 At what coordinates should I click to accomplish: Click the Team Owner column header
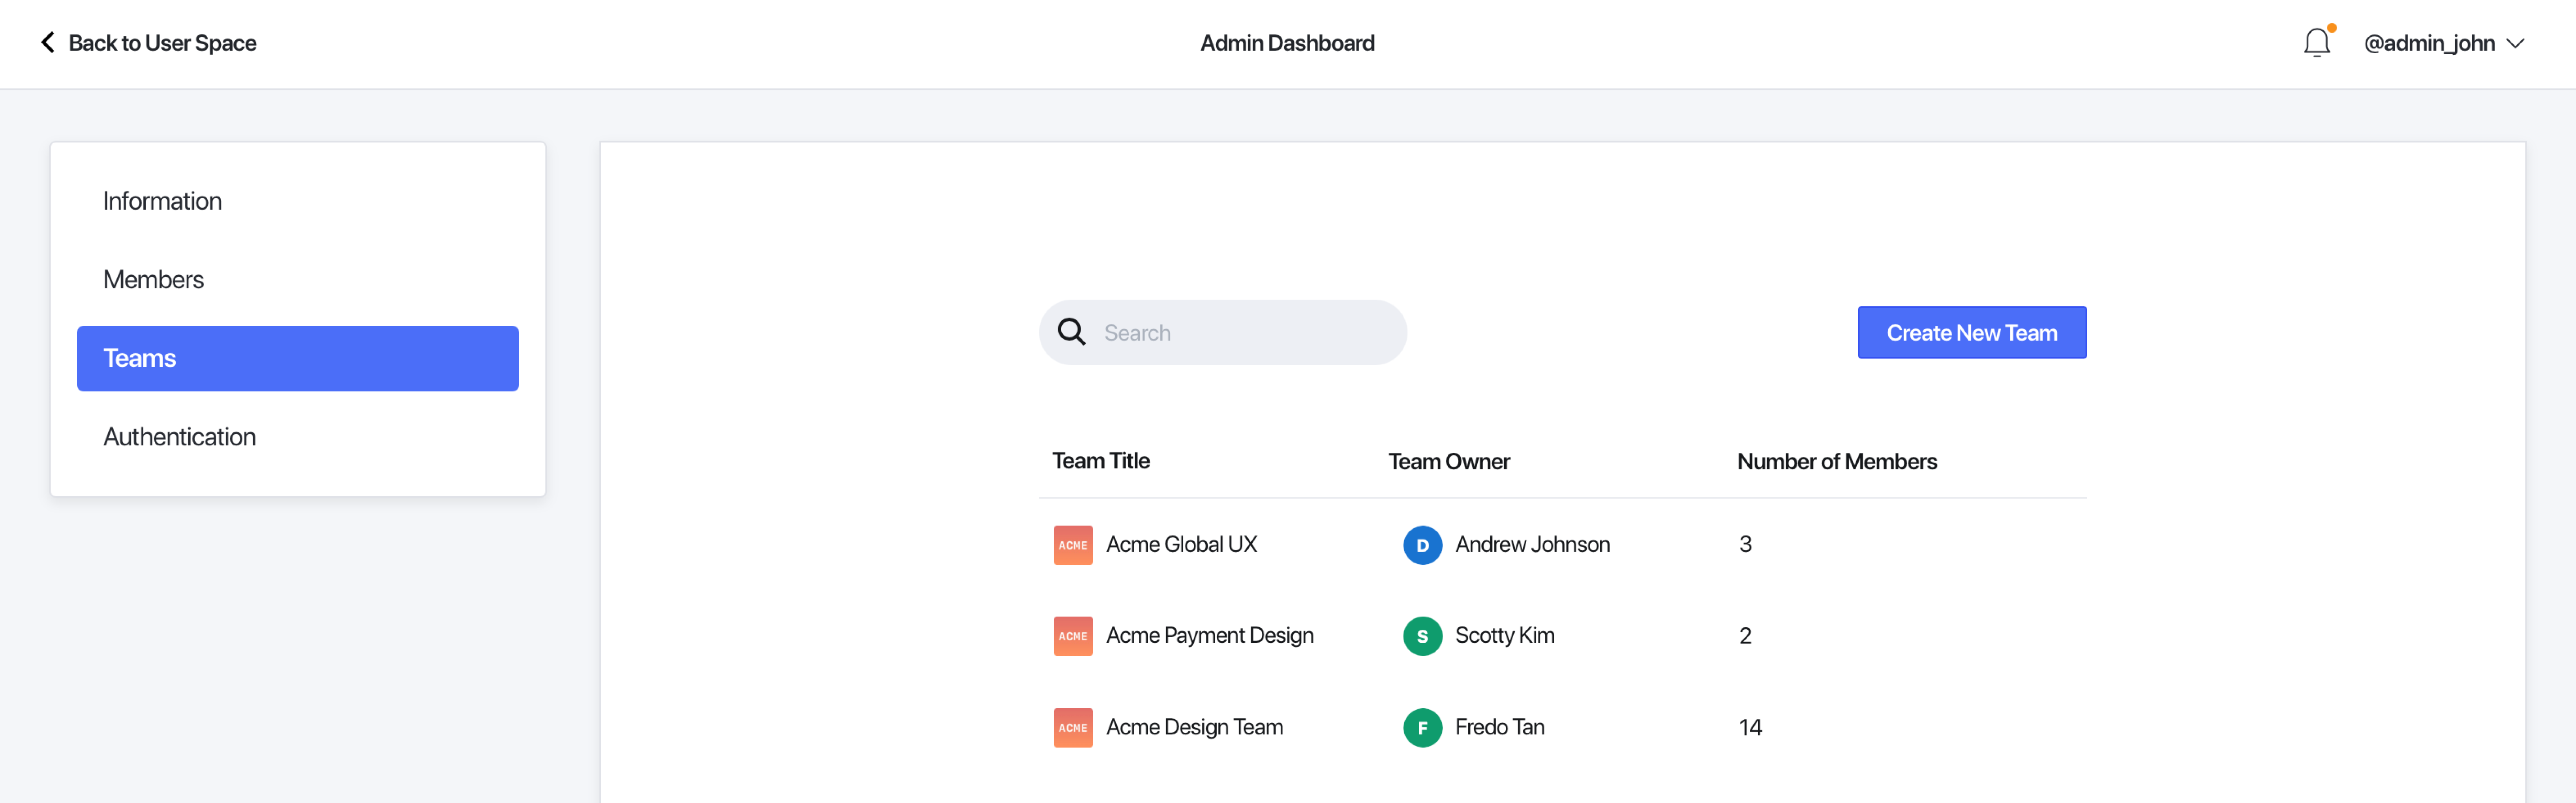pyautogui.click(x=1449, y=461)
